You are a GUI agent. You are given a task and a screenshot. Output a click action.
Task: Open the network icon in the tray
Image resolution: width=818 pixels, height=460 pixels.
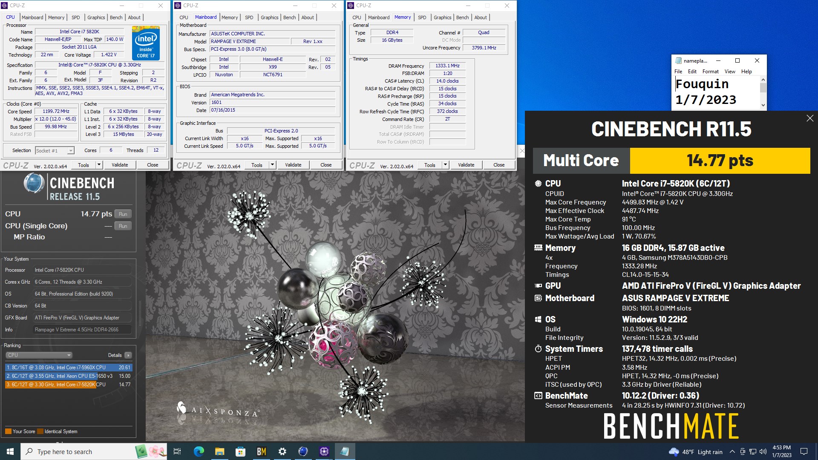point(752,452)
